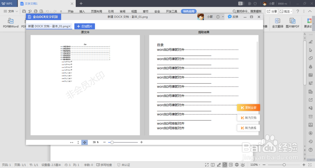
Task: Click the table icon in right sidebar
Action: 311,75
